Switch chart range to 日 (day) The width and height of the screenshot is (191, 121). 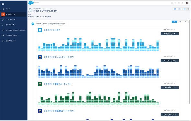click(174, 22)
